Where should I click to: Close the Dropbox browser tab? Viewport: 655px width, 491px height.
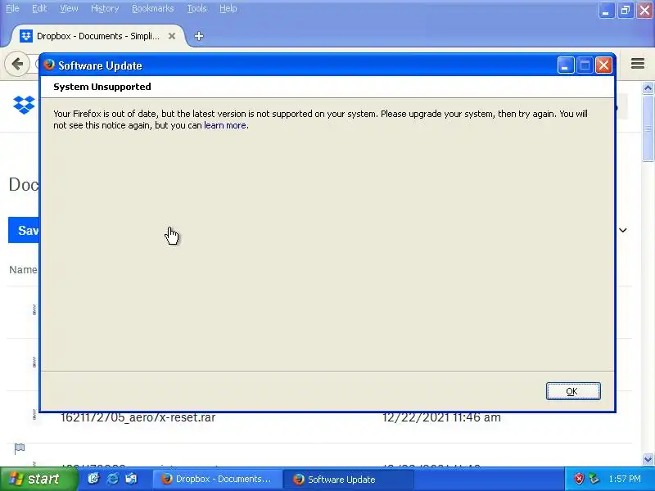172,36
